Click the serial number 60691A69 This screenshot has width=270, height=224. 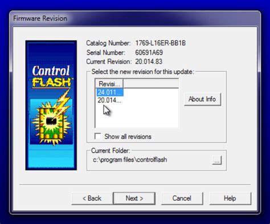pos(149,52)
